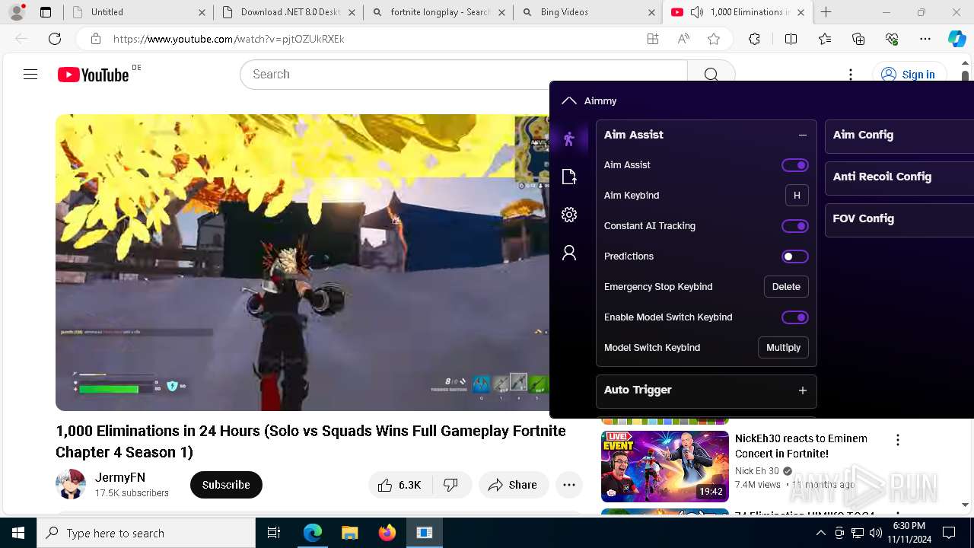
Task: Focus the YouTube search field
Action: pos(464,75)
